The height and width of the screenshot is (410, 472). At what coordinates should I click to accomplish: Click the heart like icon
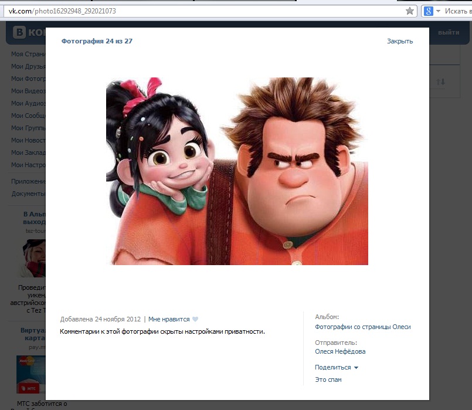coord(195,319)
